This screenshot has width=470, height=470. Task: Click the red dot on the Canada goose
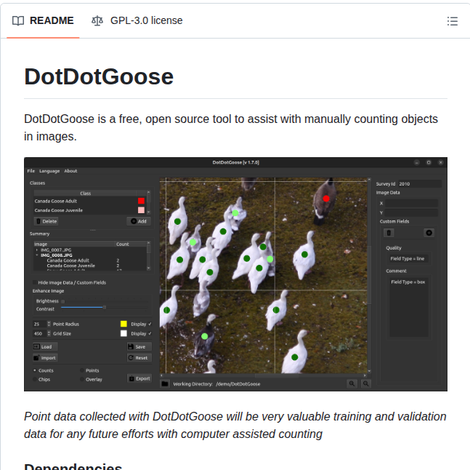coord(326,199)
